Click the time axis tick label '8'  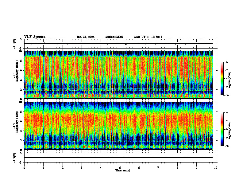177,168
